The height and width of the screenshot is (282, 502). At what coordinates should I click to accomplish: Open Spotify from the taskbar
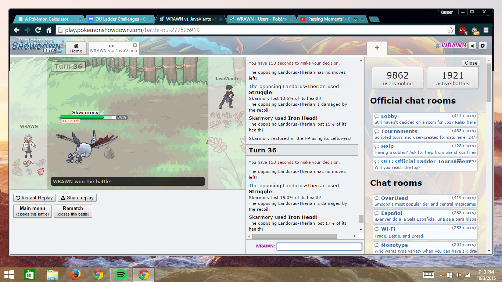[121, 274]
